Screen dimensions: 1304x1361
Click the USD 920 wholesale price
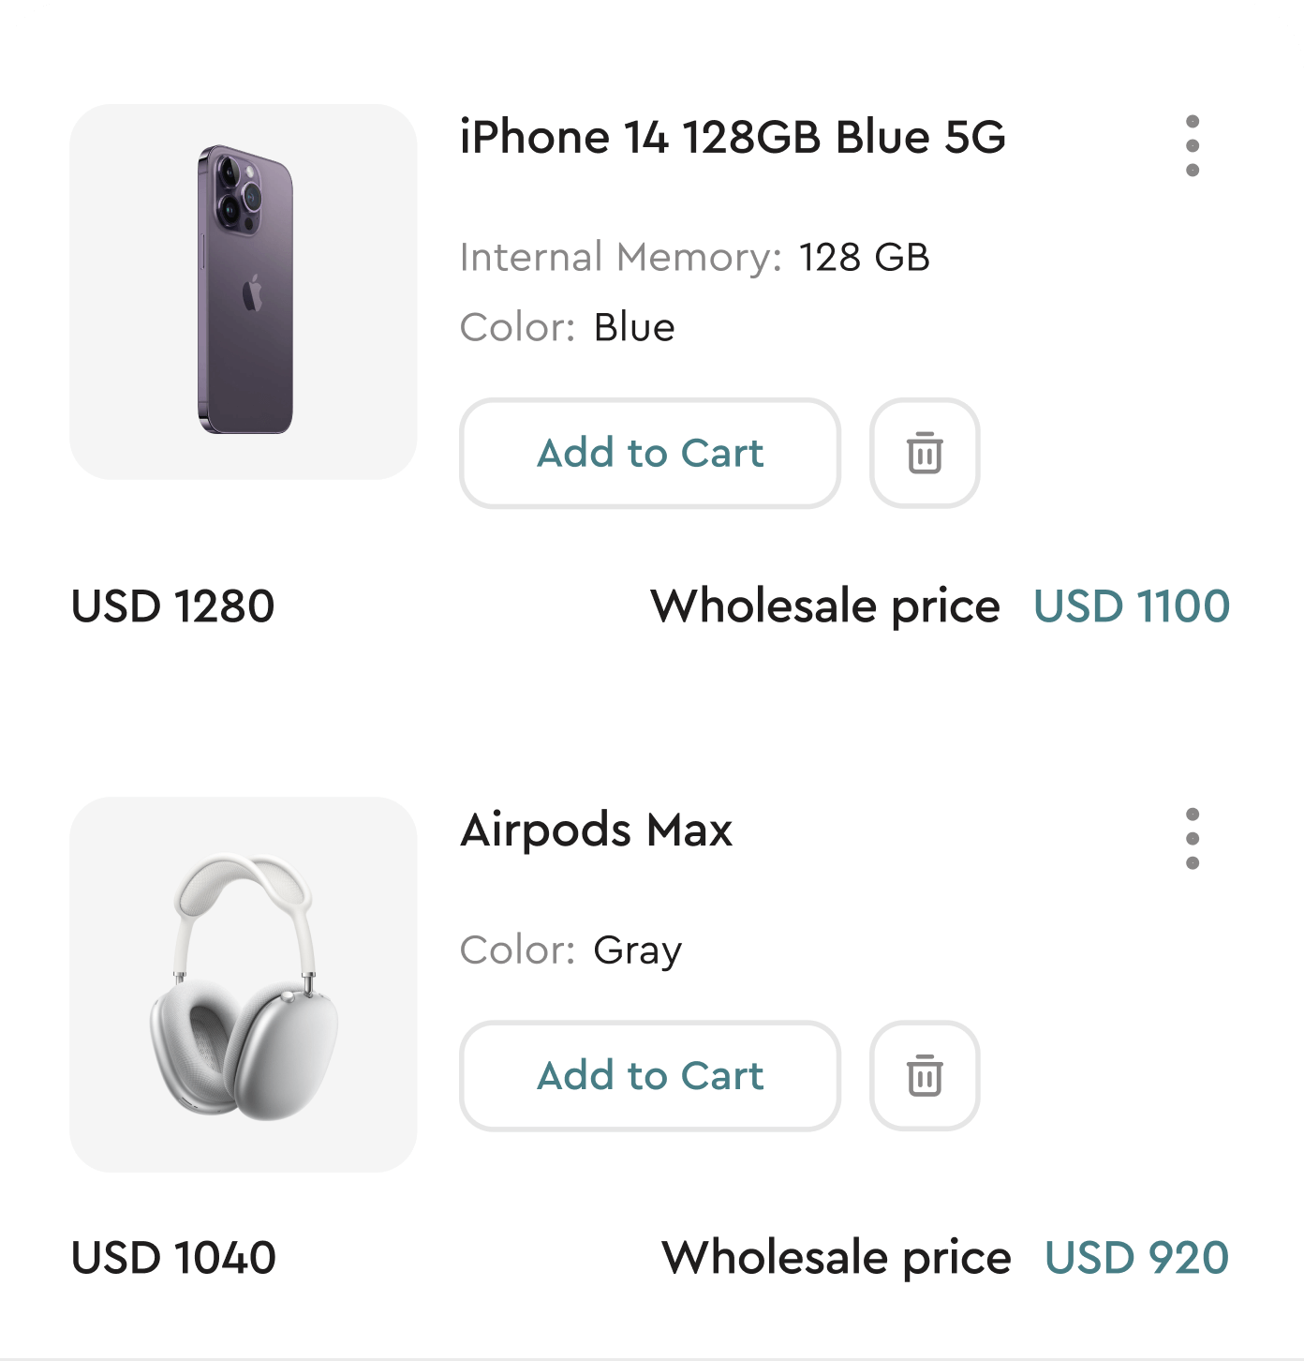click(1136, 1258)
